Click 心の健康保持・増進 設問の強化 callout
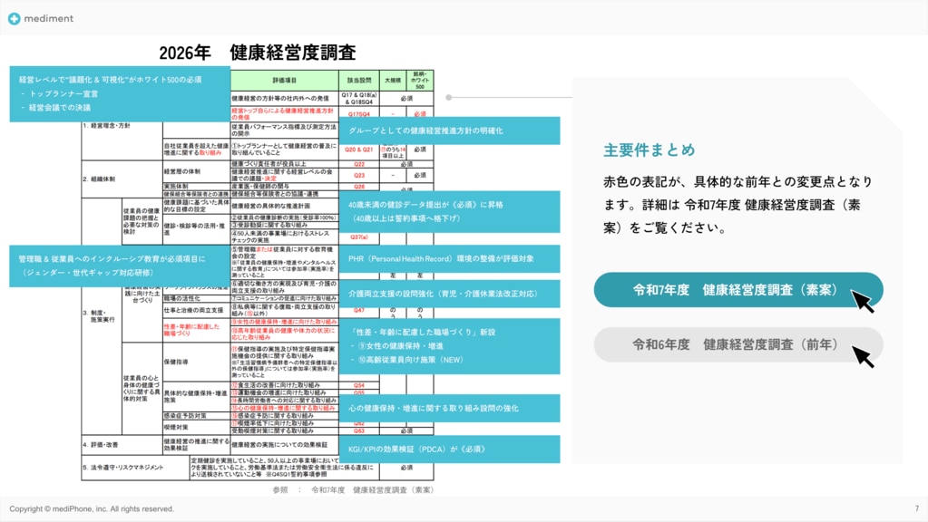 pos(449,409)
